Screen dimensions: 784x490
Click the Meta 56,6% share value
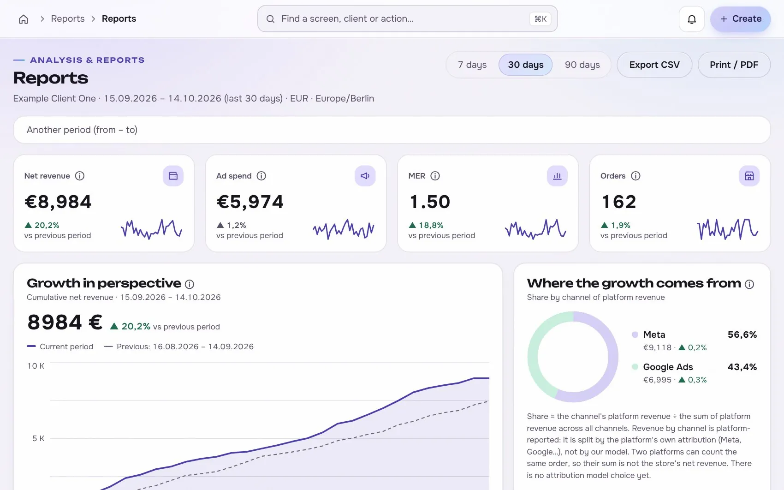tap(742, 335)
